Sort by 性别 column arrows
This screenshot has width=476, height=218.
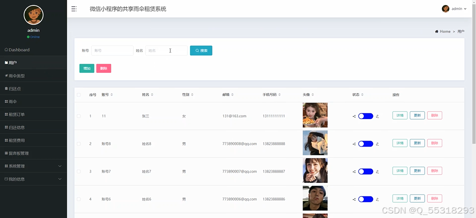[192, 95]
